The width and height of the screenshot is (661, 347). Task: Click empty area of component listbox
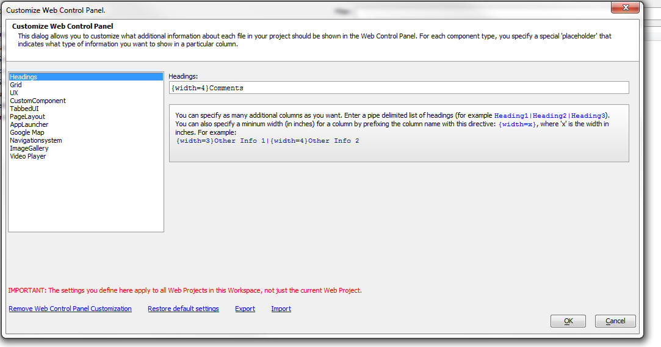85,196
